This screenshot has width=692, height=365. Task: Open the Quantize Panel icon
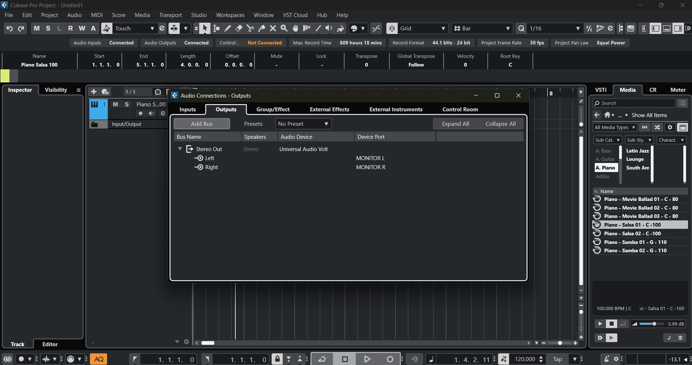pyautogui.click(x=610, y=29)
